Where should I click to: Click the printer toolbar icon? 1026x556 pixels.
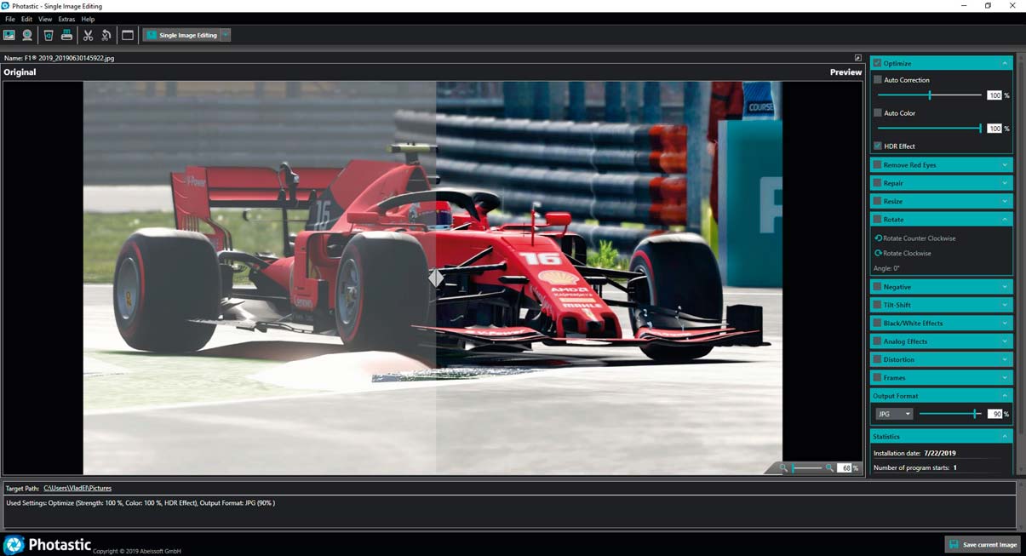click(x=66, y=35)
